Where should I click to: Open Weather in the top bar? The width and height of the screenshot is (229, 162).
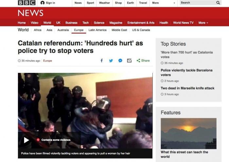click(x=104, y=3)
